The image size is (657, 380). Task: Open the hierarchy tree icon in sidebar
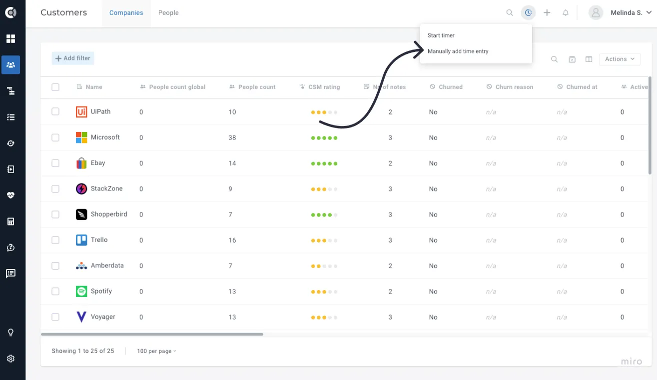(x=10, y=91)
